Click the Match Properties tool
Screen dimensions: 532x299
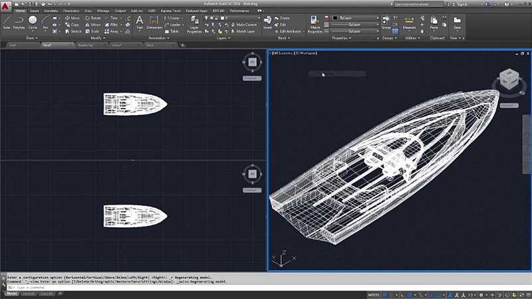tap(315, 24)
